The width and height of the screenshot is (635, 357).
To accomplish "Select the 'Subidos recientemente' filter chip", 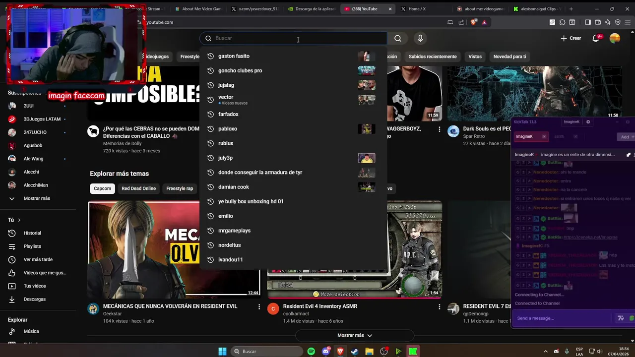I will (433, 57).
